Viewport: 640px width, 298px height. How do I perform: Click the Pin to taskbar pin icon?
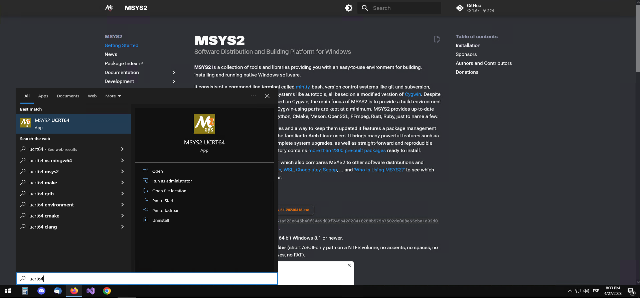[x=146, y=210]
